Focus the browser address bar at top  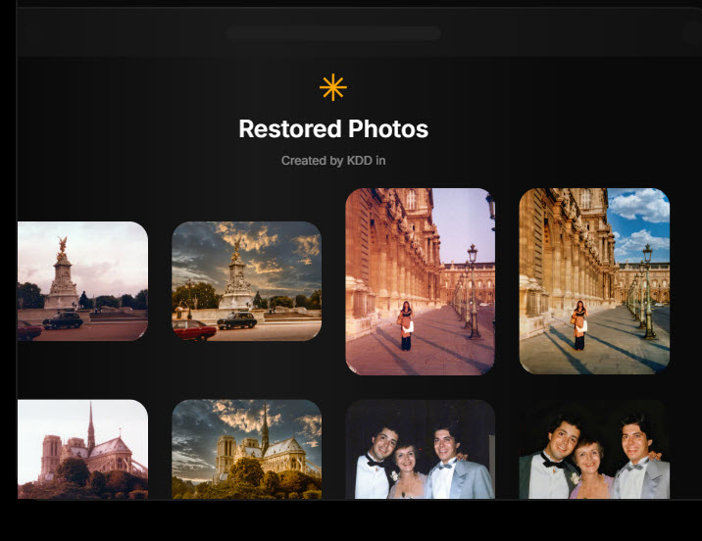333,32
